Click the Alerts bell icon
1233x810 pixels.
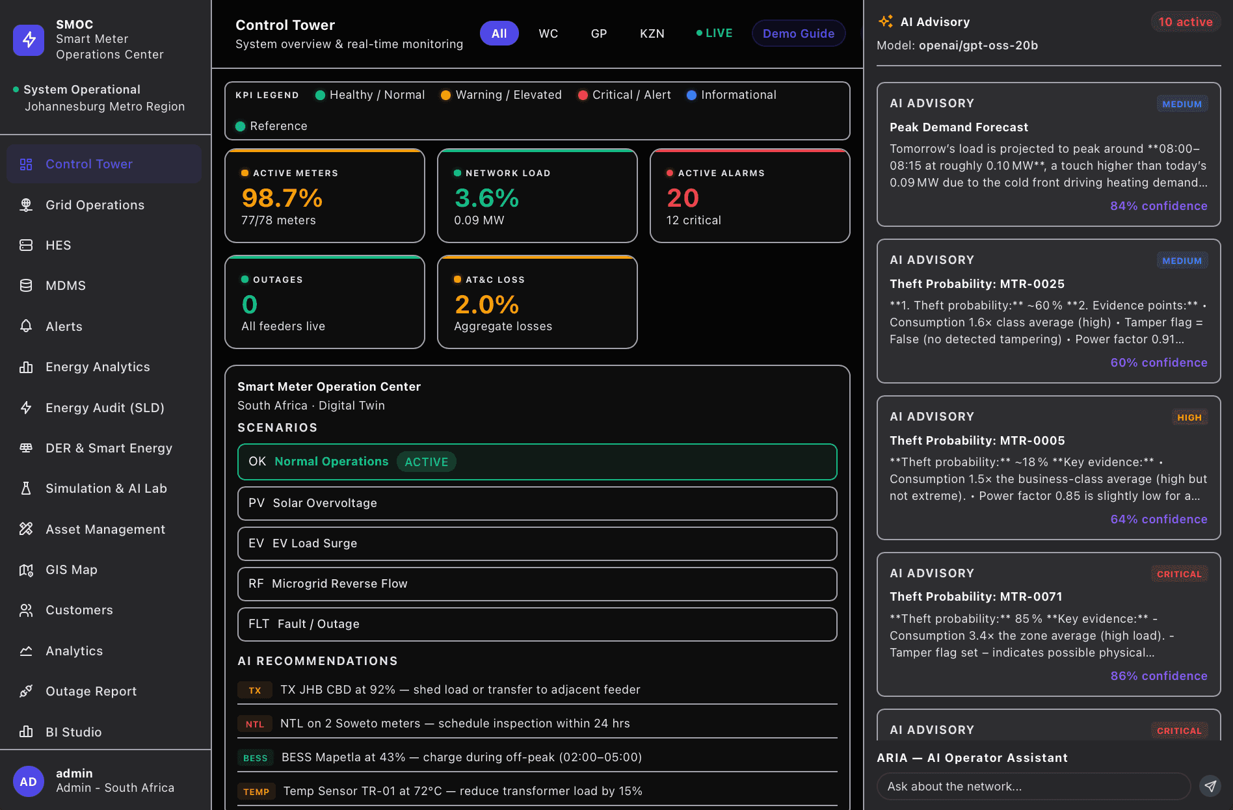point(26,326)
